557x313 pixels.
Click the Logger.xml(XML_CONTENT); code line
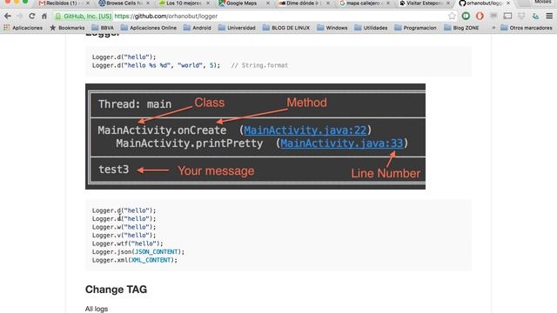(x=135, y=260)
